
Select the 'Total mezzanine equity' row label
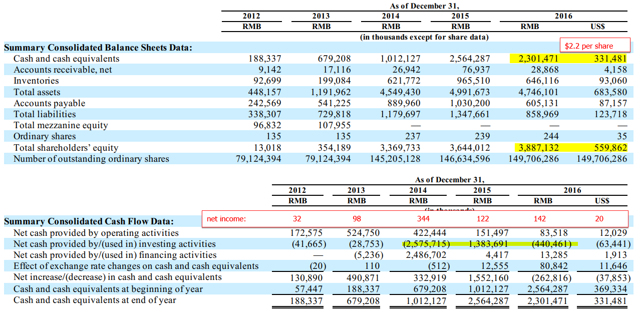pos(61,125)
